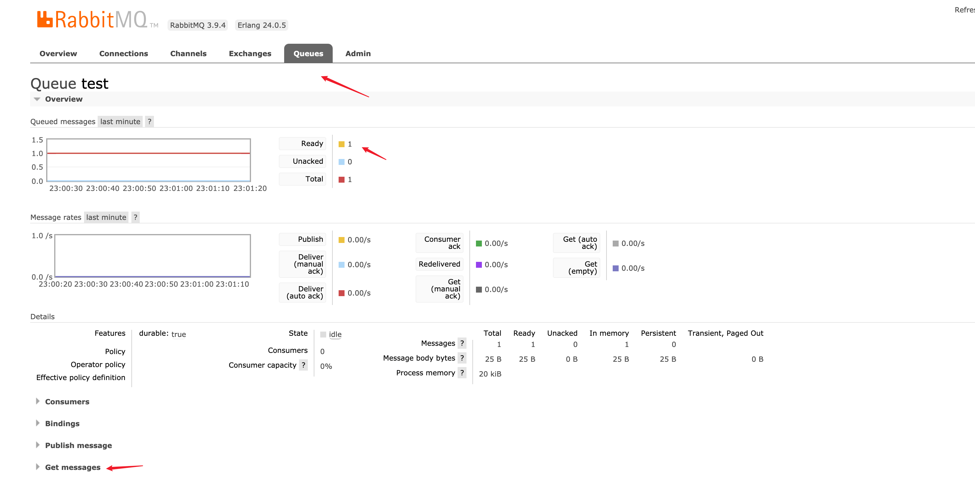975x477 pixels.
Task: Switch to the Exchanges tab
Action: (x=250, y=54)
